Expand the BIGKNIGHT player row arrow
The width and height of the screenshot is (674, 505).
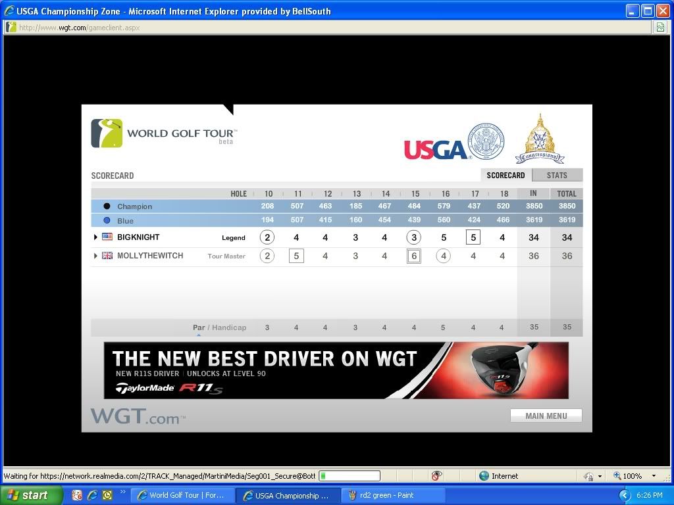[95, 237]
